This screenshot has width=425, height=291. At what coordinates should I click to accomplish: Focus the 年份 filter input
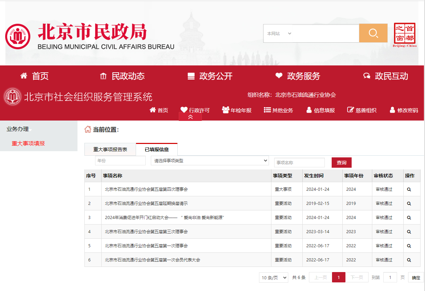[121, 160]
